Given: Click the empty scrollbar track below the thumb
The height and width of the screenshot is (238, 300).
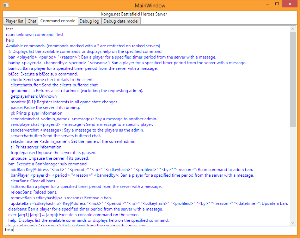Looking at the screenshot, I should click(x=293, y=173).
